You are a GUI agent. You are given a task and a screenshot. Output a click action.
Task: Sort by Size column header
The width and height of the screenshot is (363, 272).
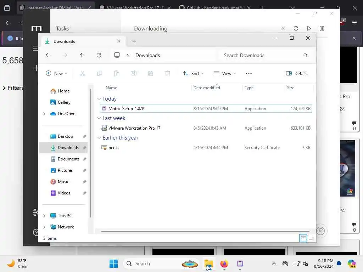[x=291, y=88]
